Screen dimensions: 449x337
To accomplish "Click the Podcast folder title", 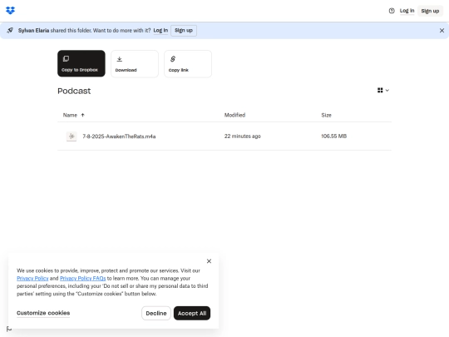I will click(x=74, y=92).
